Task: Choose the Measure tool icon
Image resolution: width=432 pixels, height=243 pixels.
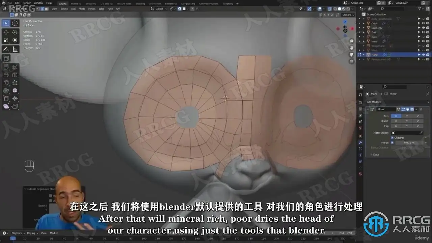Action: 15,49
